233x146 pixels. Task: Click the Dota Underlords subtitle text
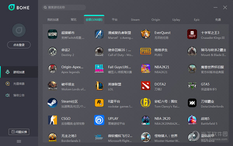[x=212, y=106]
